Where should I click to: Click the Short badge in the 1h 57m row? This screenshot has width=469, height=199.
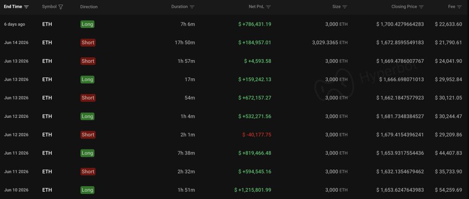[x=88, y=61]
